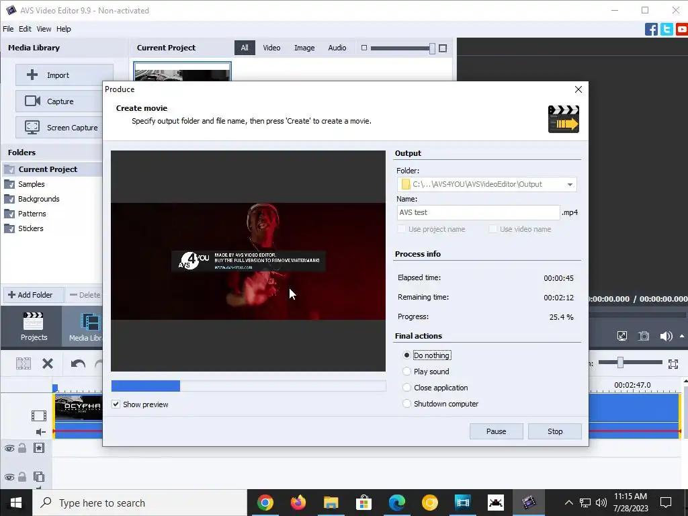Check the Use video name checkbox
The height and width of the screenshot is (516, 688).
[492, 229]
